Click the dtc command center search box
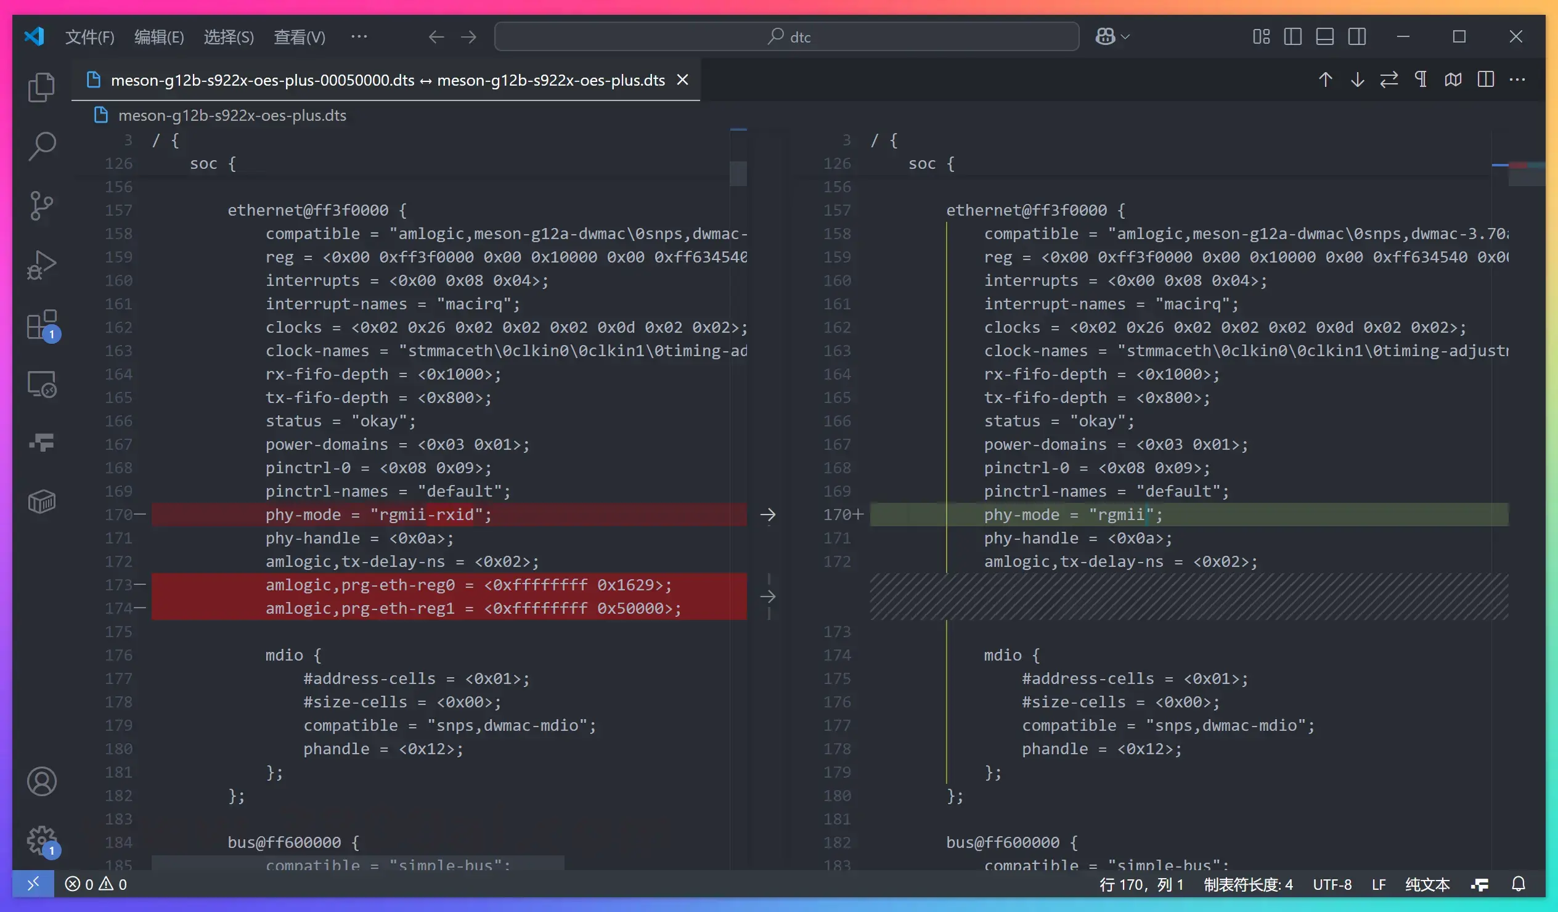 point(786,37)
